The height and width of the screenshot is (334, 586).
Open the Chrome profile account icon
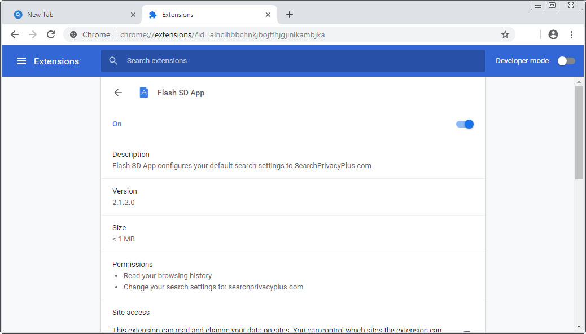click(x=553, y=34)
